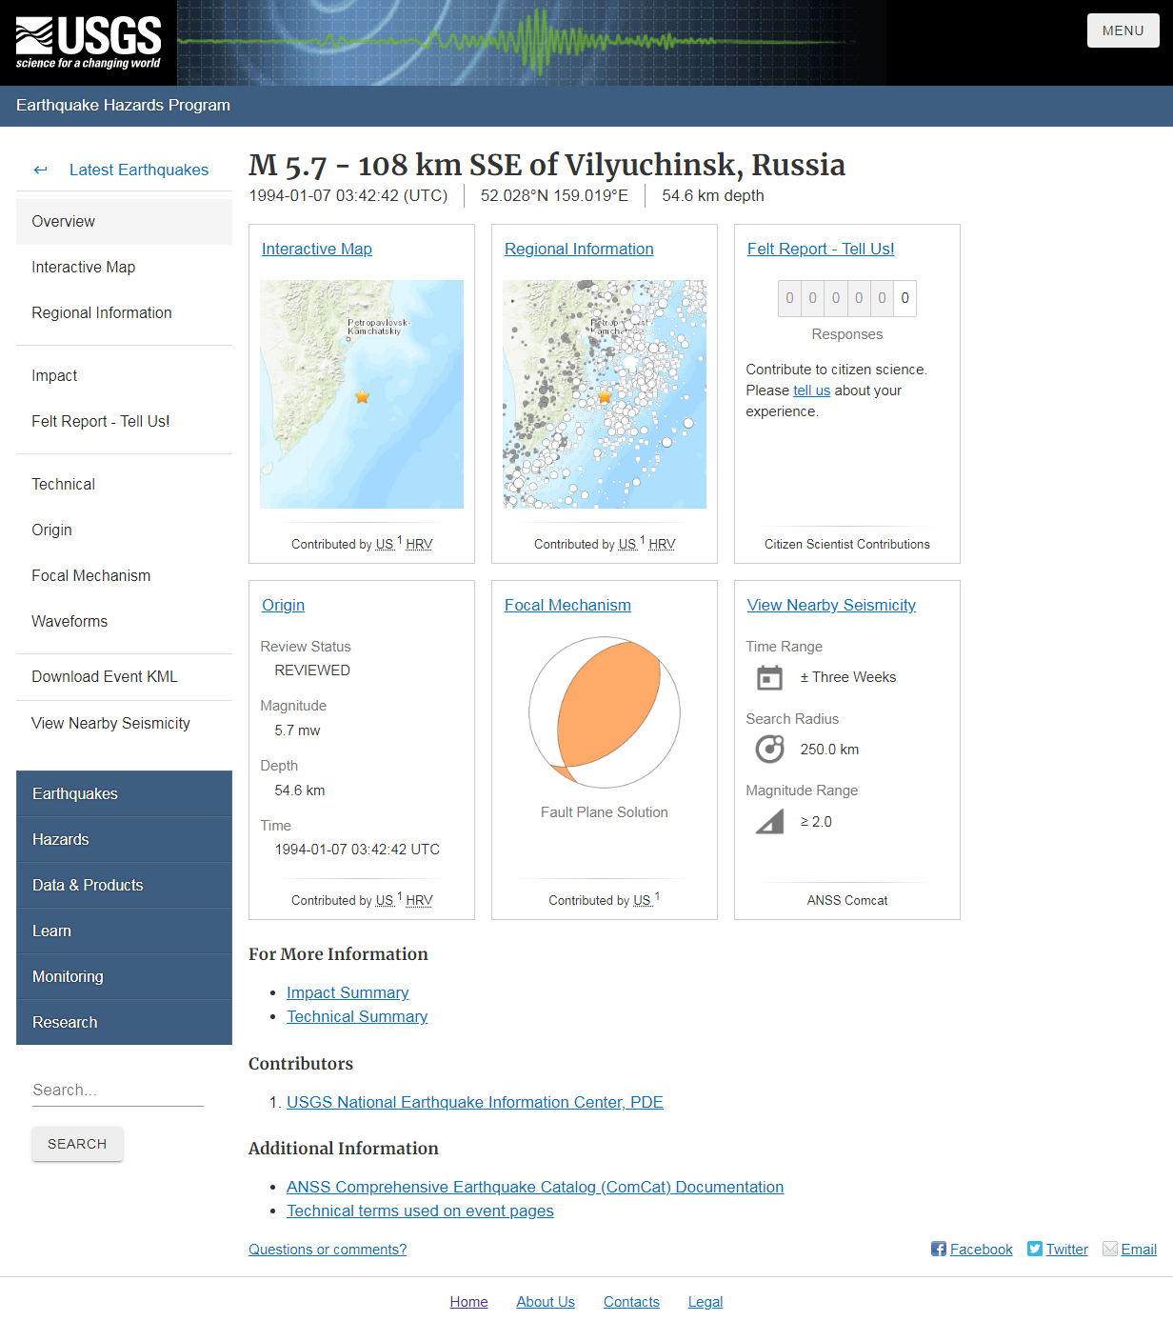This screenshot has width=1173, height=1341.
Task: Open Latest Earthquakes link
Action: (x=139, y=170)
